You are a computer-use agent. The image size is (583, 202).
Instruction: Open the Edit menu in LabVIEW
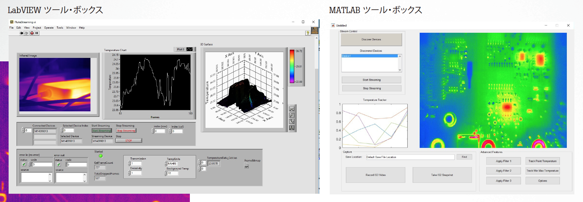click(x=19, y=28)
